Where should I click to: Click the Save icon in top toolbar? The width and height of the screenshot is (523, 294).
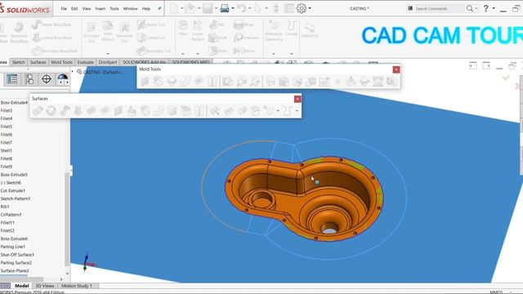(x=208, y=8)
